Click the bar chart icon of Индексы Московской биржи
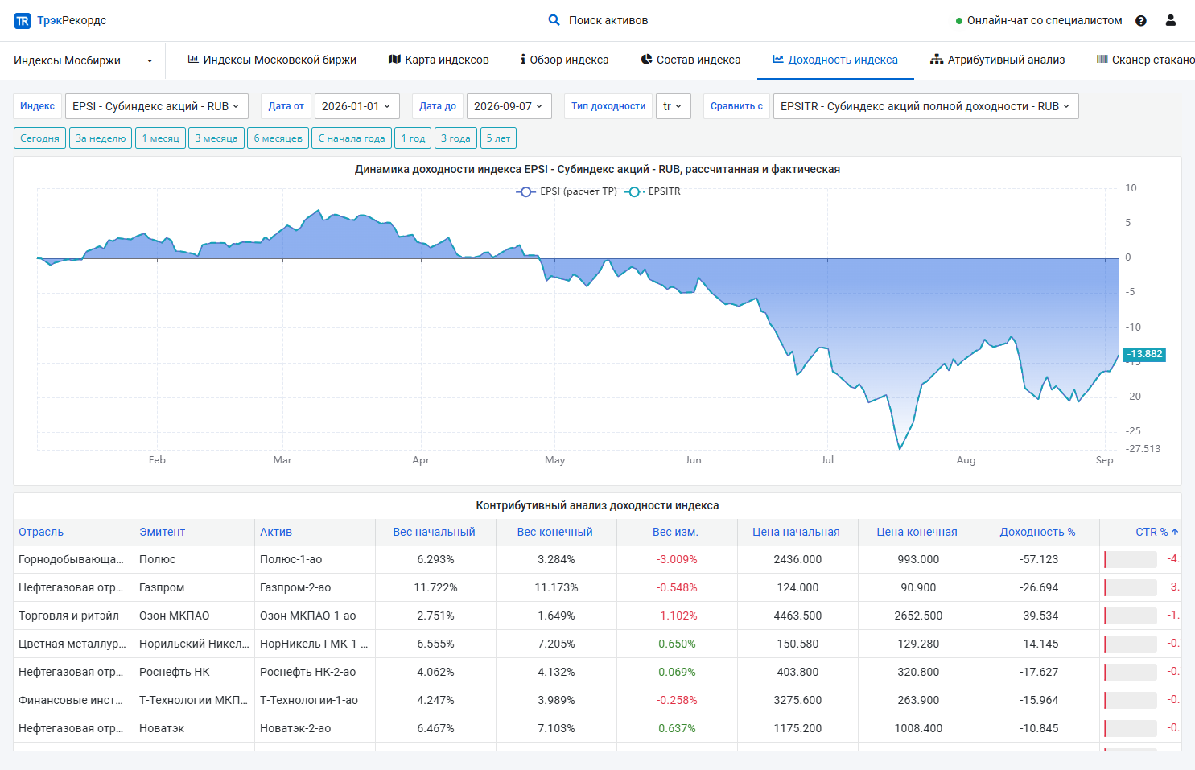The width and height of the screenshot is (1195, 770). tap(193, 59)
